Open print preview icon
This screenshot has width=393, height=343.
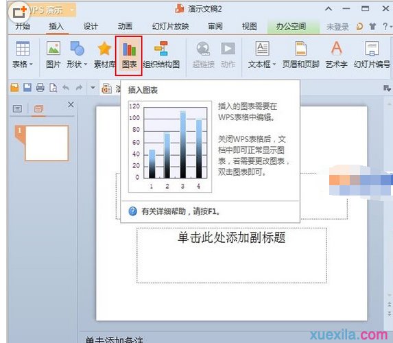53,88
